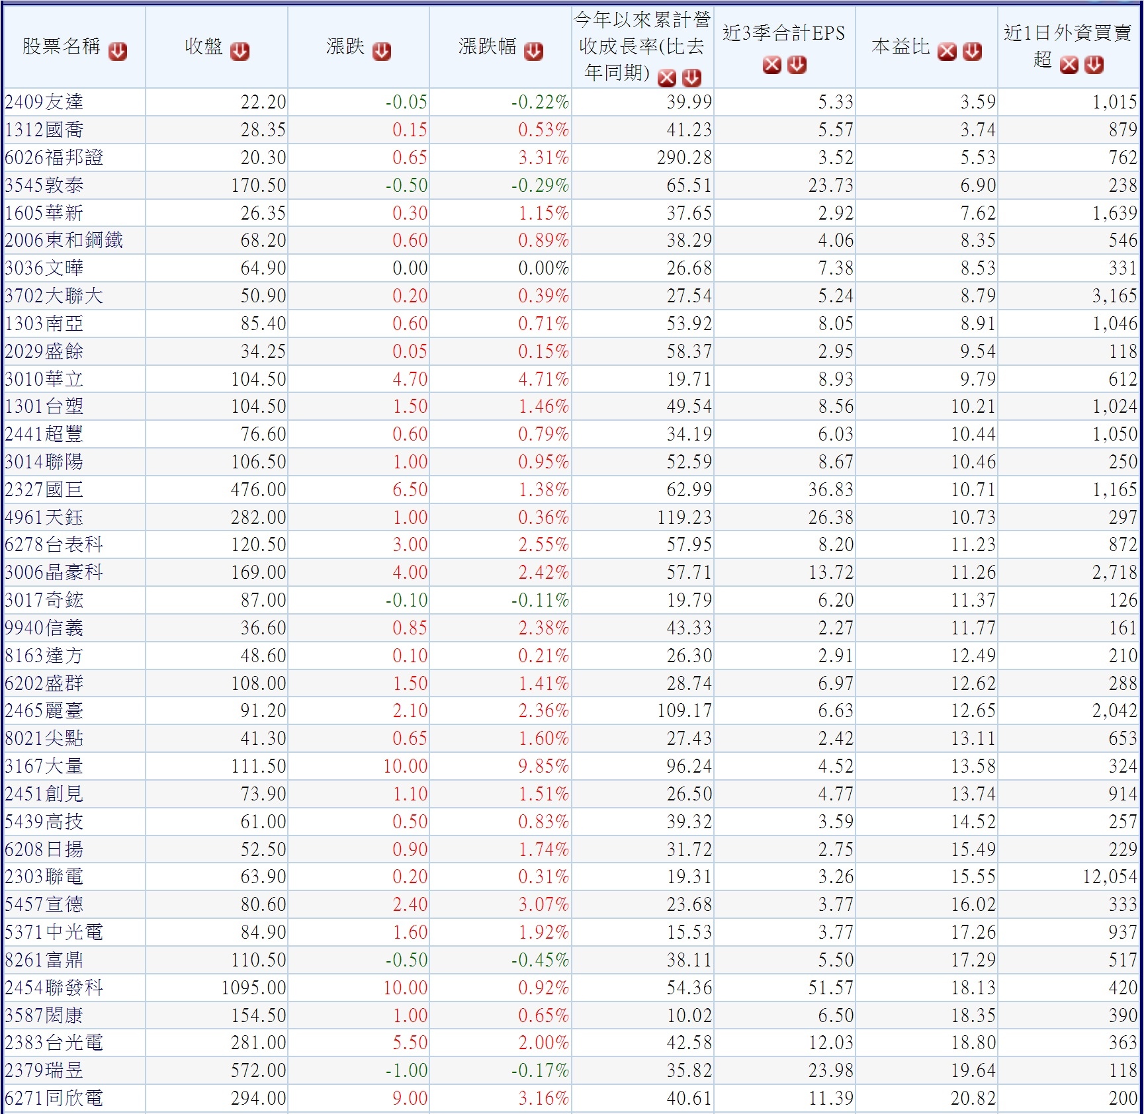Remove the 本益比 column

click(947, 51)
